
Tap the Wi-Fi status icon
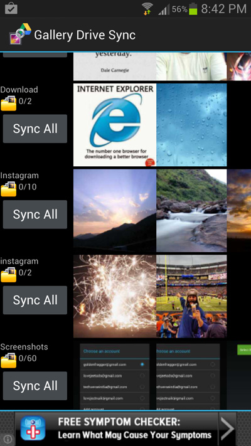(x=147, y=9)
